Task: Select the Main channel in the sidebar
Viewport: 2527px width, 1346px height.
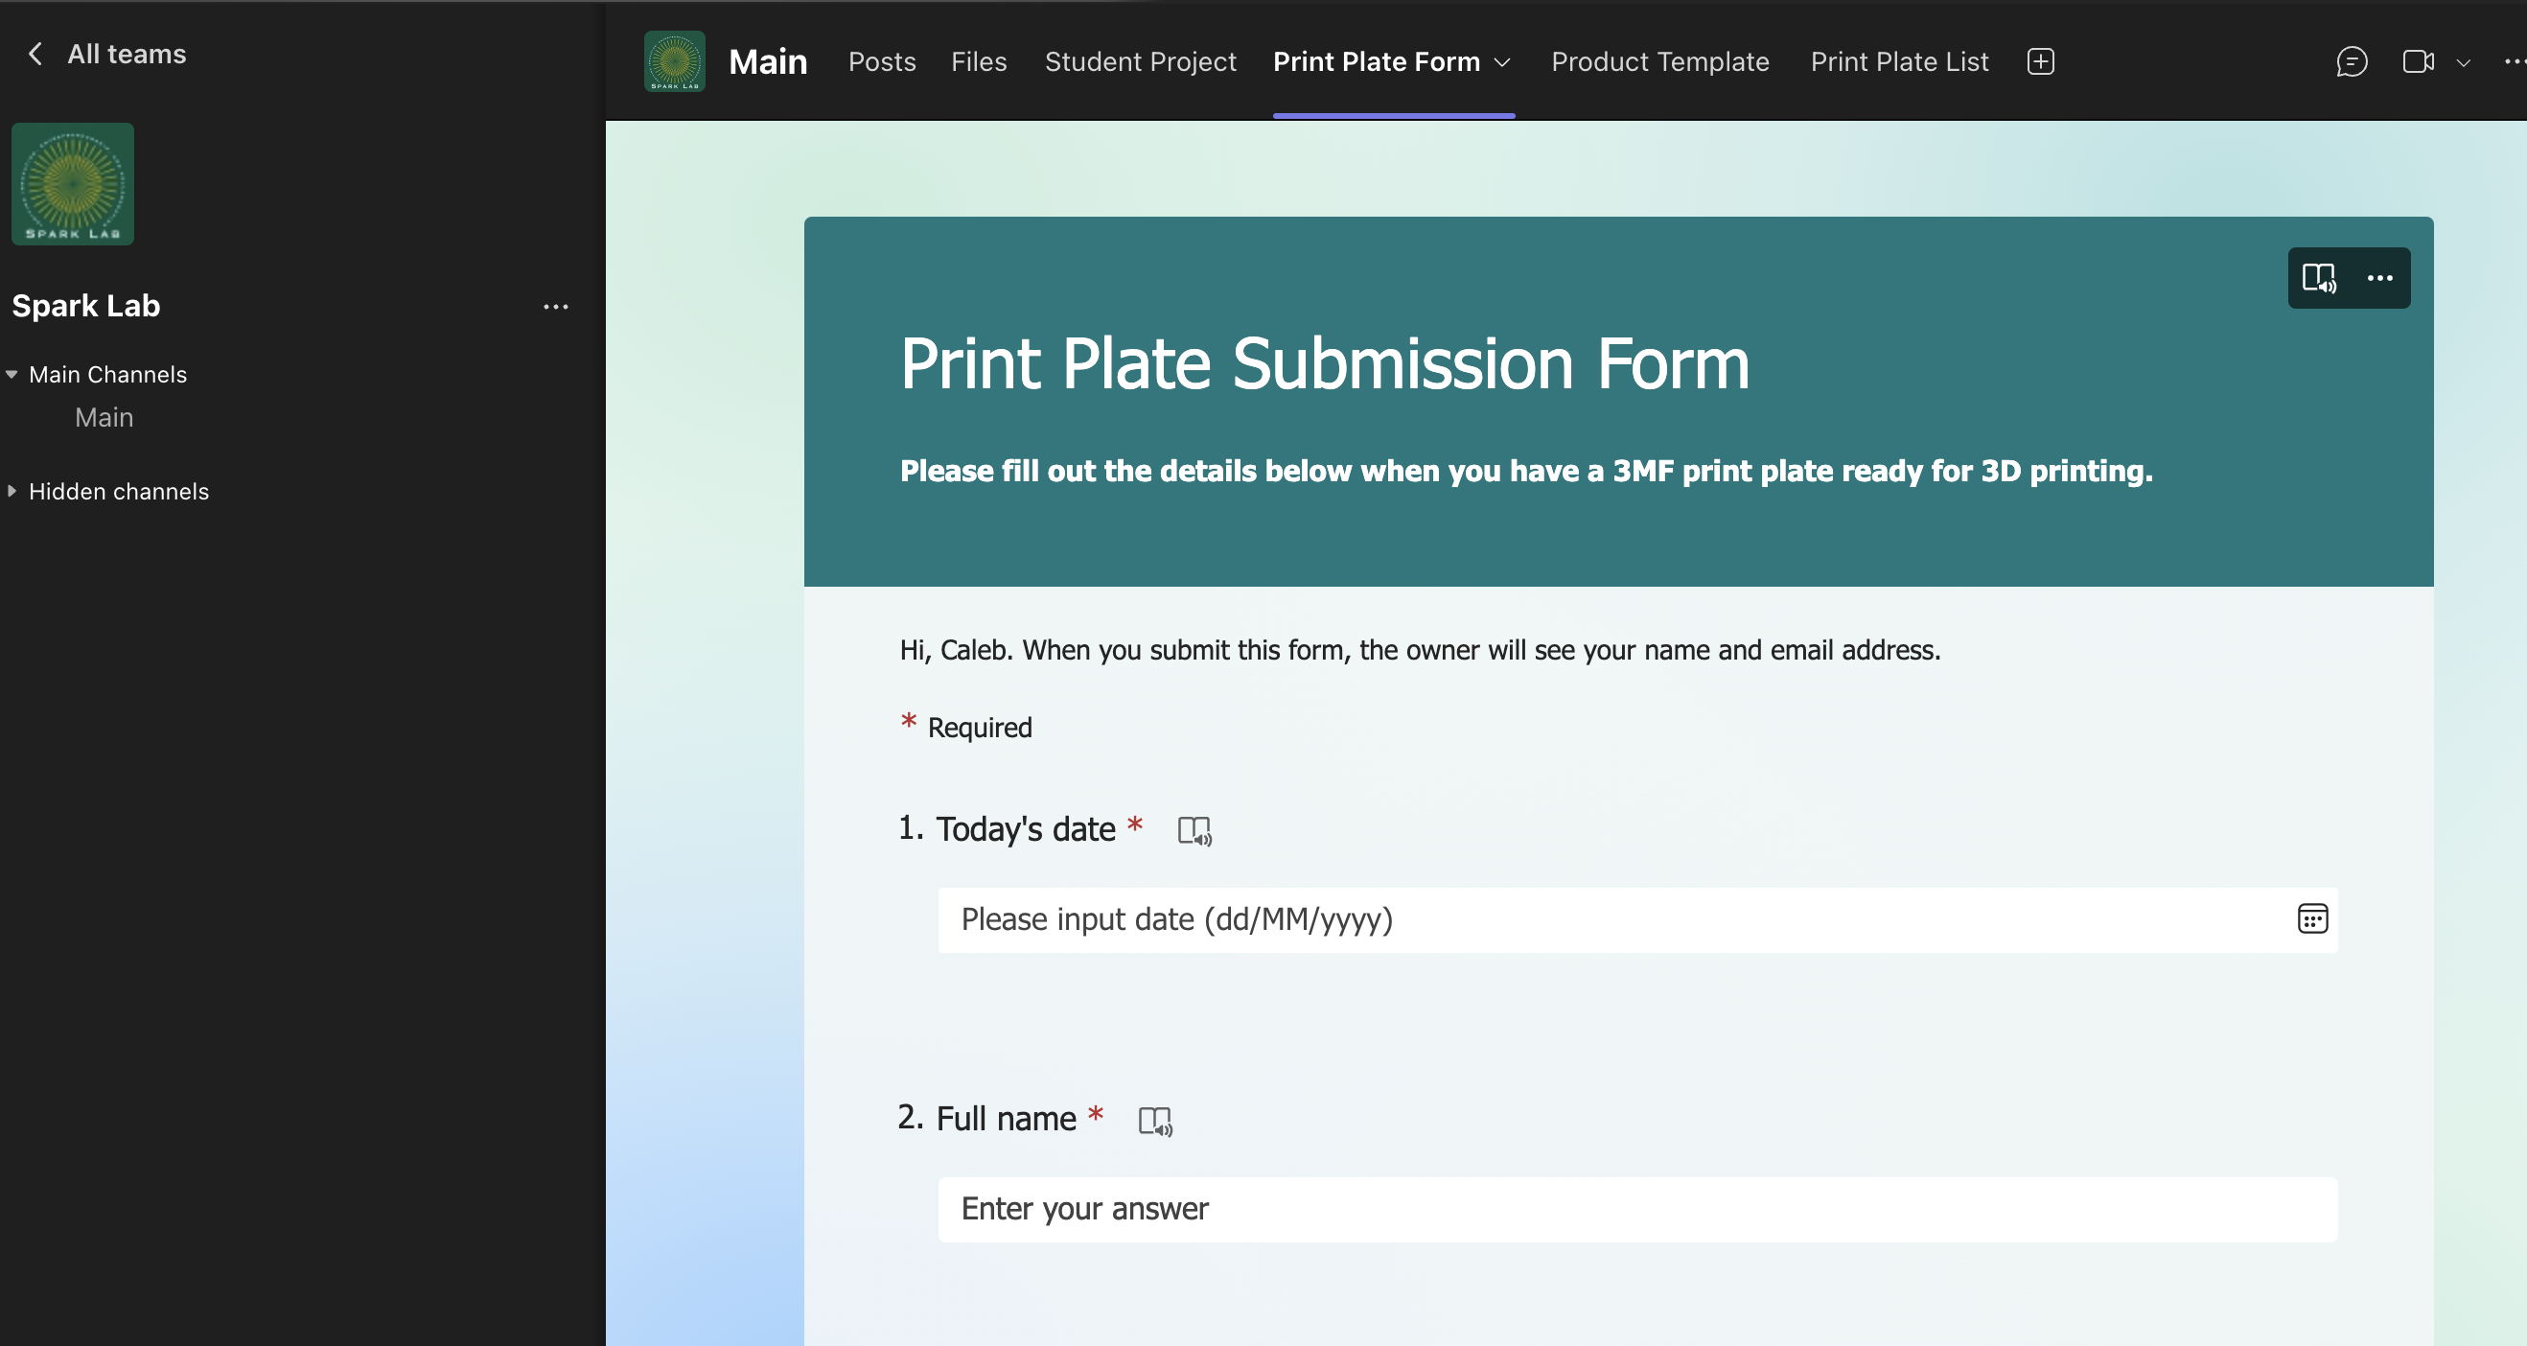Action: tap(104, 417)
